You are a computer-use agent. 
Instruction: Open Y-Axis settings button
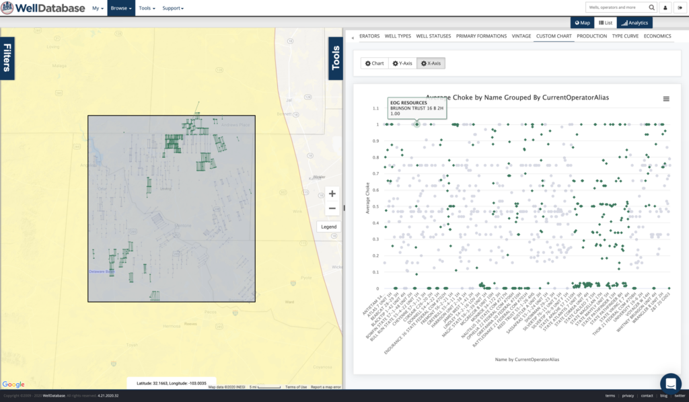click(x=402, y=63)
